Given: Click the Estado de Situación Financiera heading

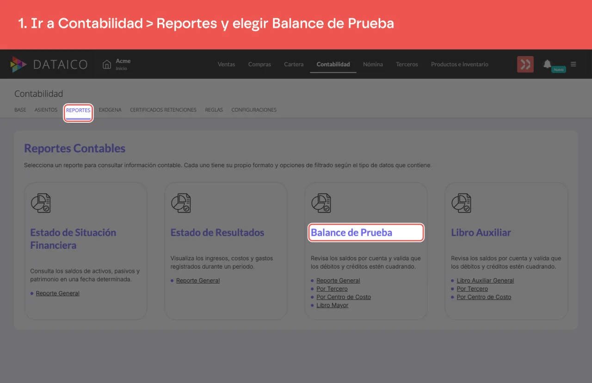Looking at the screenshot, I should pos(73,239).
